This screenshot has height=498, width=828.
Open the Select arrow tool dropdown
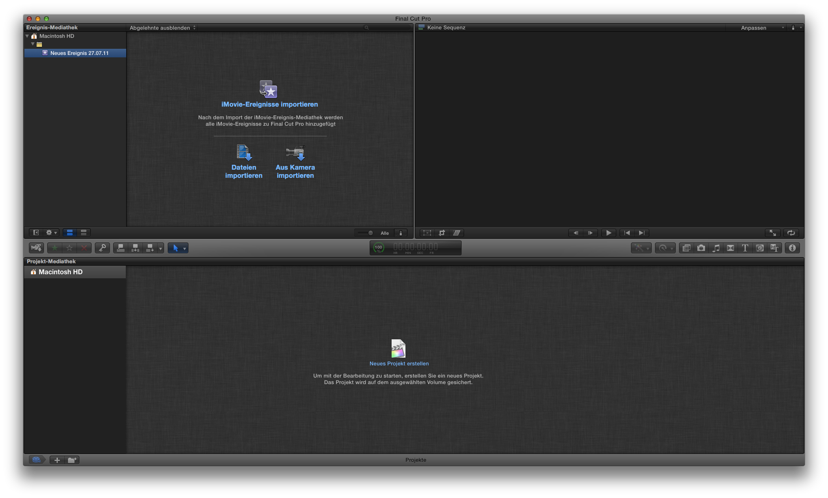[178, 248]
